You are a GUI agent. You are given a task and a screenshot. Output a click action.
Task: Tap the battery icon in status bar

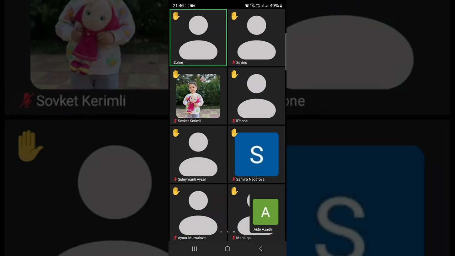[281, 6]
